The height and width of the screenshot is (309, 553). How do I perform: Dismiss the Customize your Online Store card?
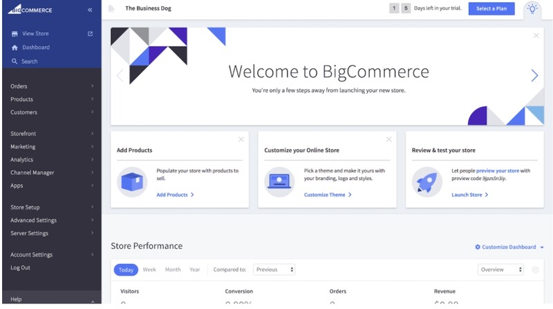(x=388, y=139)
